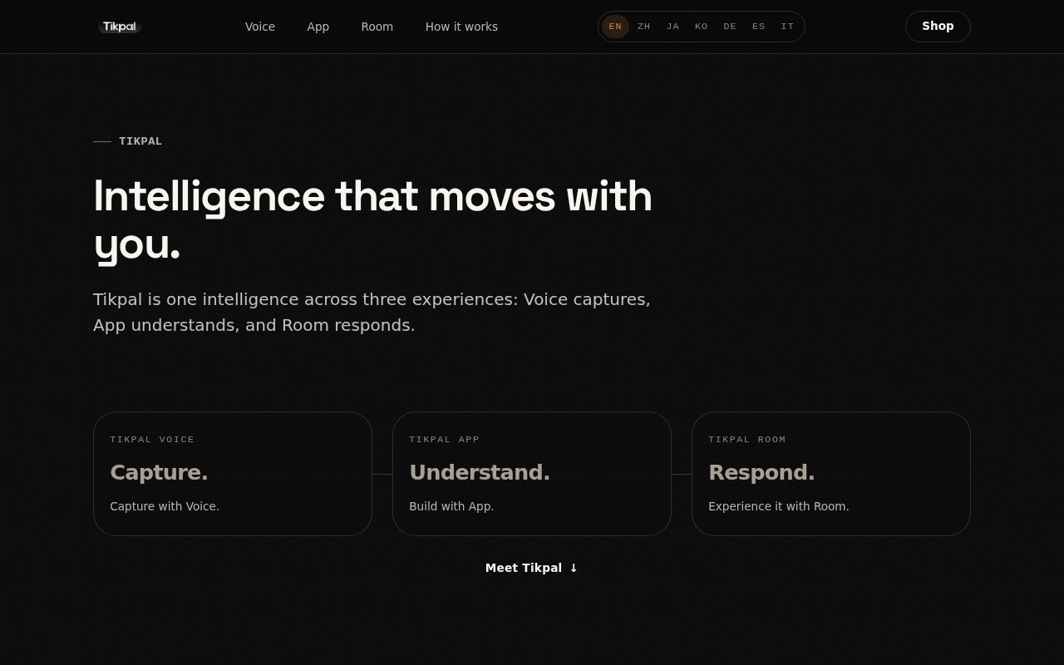Click the Tikpal logo in header
Viewport: 1064px width, 665px height.
(x=120, y=27)
